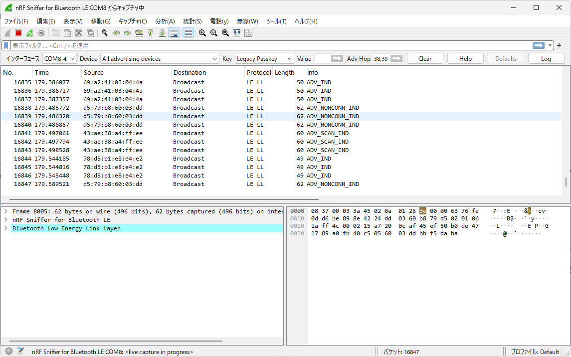Open the 無線(W) menu
The image size is (571, 357).
[x=247, y=21]
